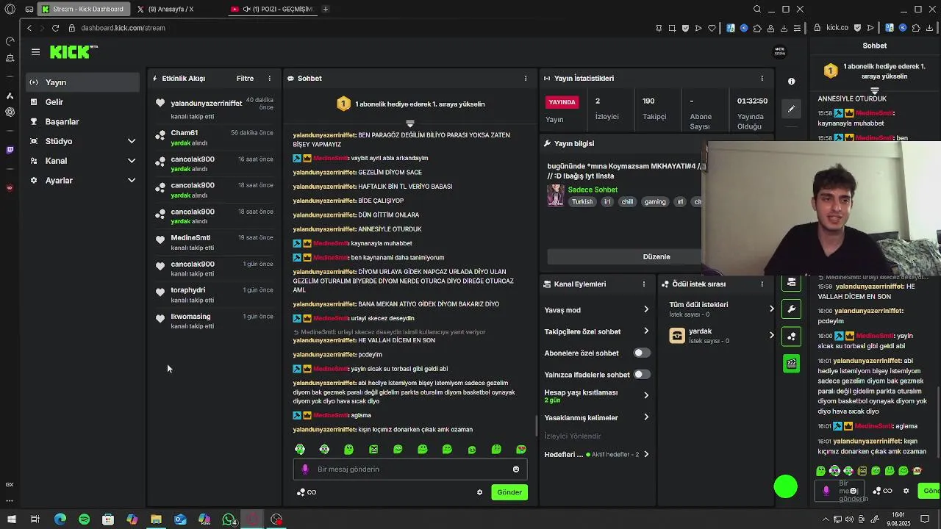Image resolution: width=941 pixels, height=529 pixels.
Task: Open Etkinlik Akışı panel options menu
Action: pyautogui.click(x=269, y=79)
